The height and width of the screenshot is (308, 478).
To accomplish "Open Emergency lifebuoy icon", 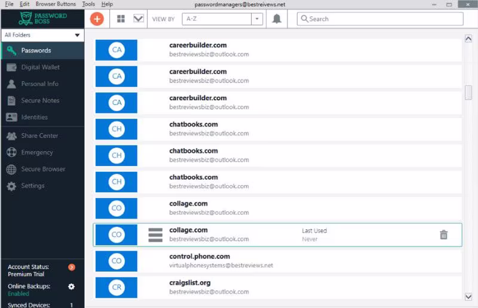I will point(11,152).
